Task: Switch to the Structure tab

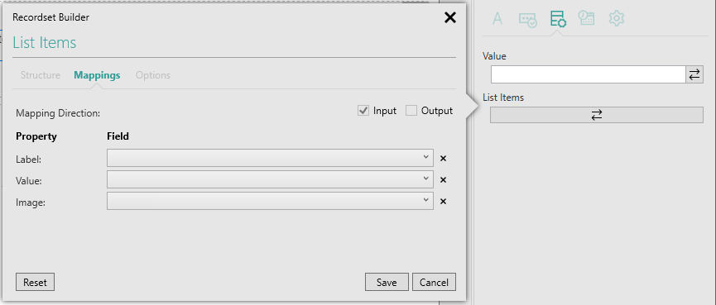Action: pyautogui.click(x=41, y=75)
